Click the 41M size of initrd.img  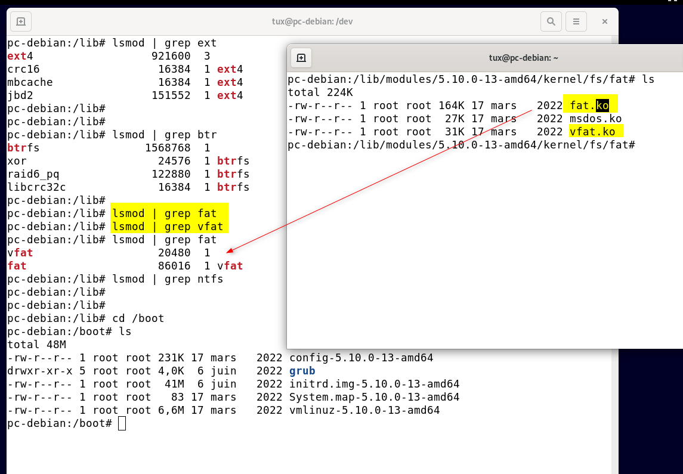[x=174, y=384]
